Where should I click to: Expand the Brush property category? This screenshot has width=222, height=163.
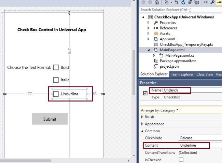(x=142, y=117)
